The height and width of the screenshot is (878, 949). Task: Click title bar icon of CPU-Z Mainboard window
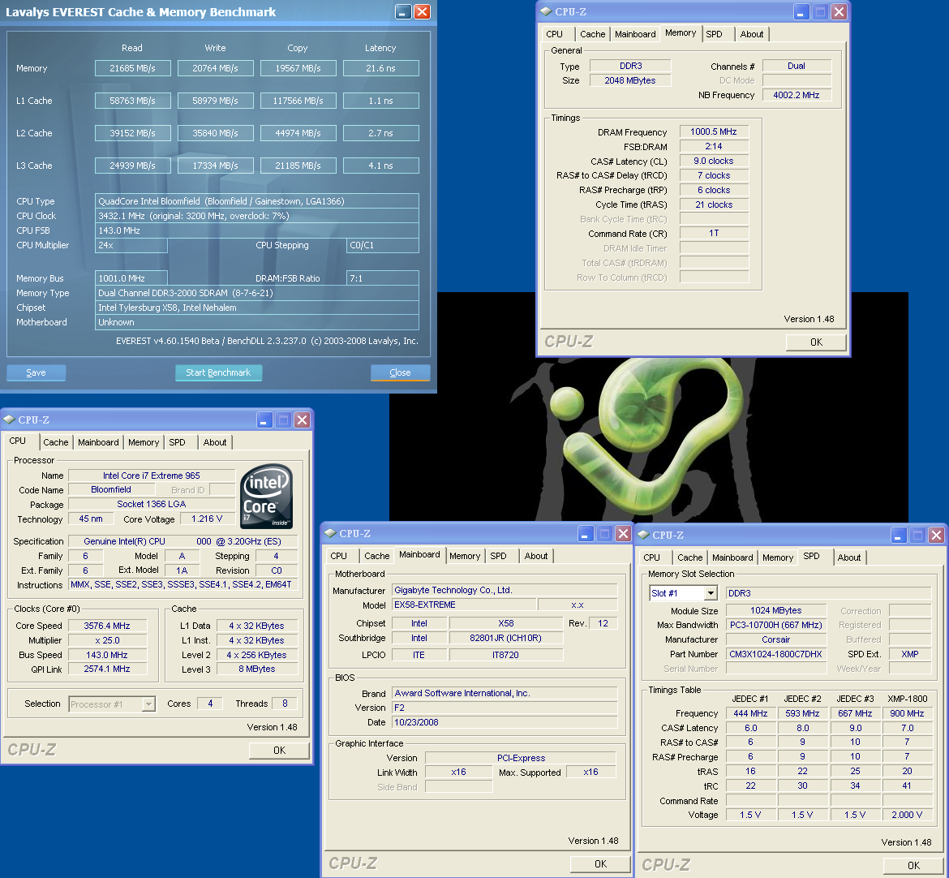coord(330,533)
